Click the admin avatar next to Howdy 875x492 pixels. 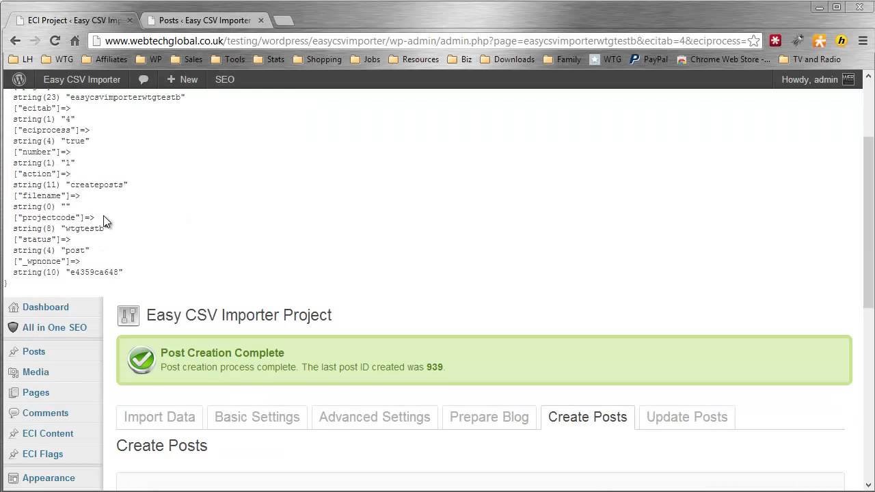[x=848, y=79]
